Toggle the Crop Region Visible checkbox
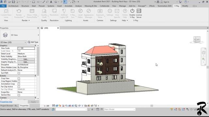 point(19,81)
